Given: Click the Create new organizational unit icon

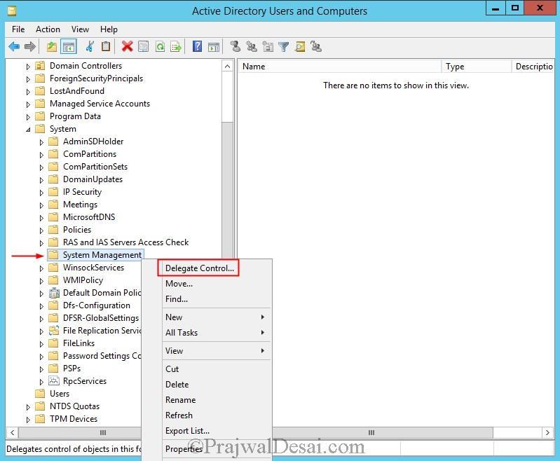Looking at the screenshot, I should [268, 46].
